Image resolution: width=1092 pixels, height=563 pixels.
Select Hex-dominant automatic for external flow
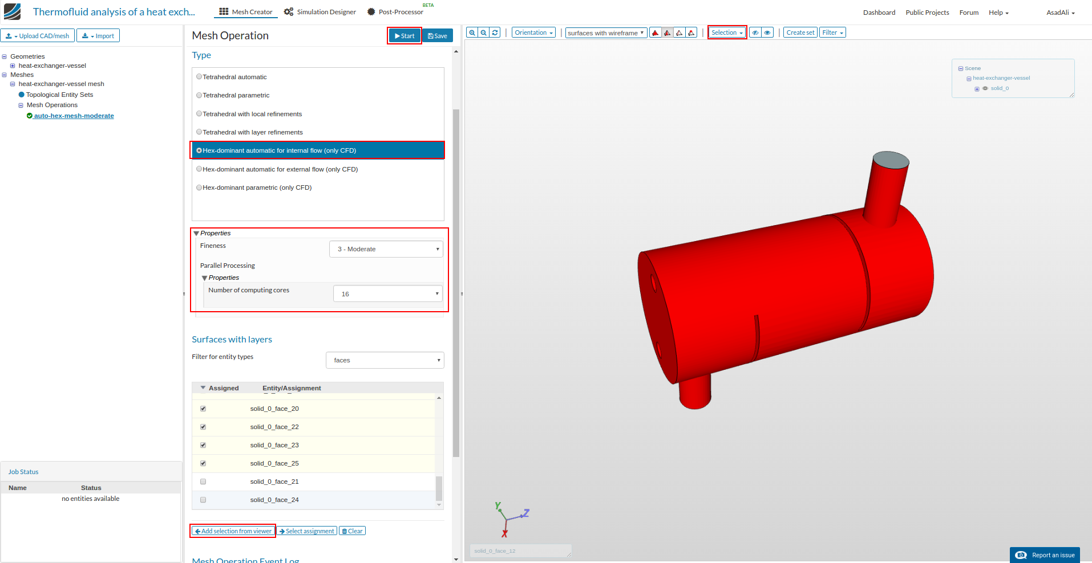[x=199, y=169]
